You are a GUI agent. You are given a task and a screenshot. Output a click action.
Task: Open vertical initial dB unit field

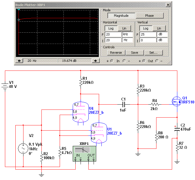click(x=162, y=40)
